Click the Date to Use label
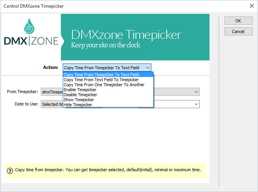Viewport: 258px width, 192px height. pos(26,104)
